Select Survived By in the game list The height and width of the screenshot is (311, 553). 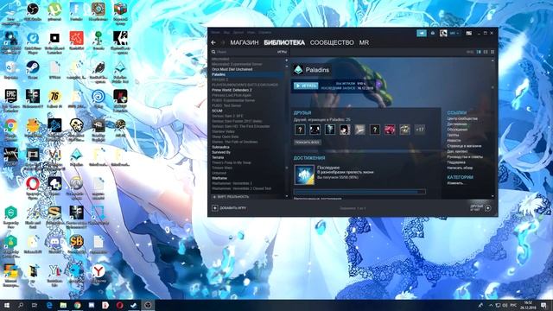click(x=221, y=152)
